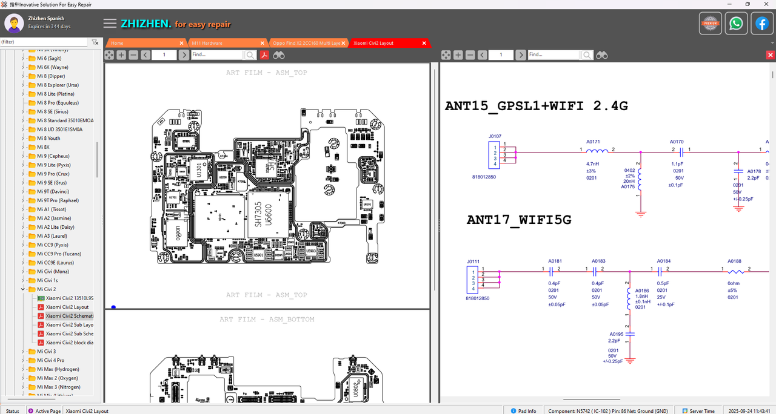
Task: Expand the Mi Civi 4 Pro folder
Action: click(x=24, y=360)
